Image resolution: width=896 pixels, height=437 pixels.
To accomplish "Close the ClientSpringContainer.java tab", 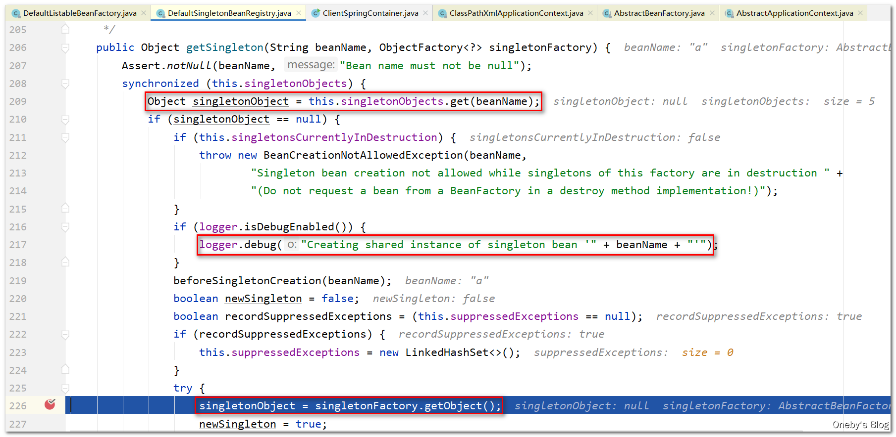I will tap(425, 13).
